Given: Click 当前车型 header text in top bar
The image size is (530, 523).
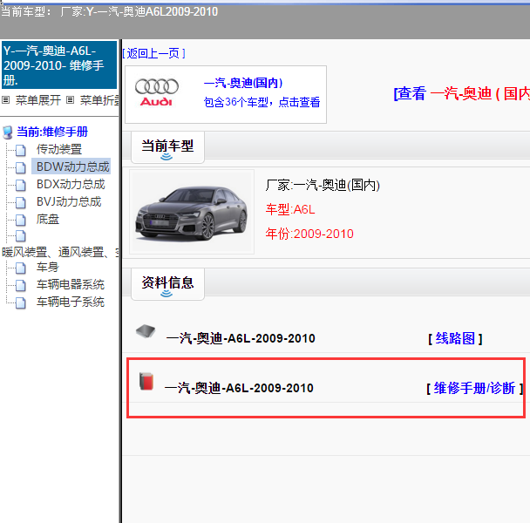Looking at the screenshot, I should click(109, 12).
